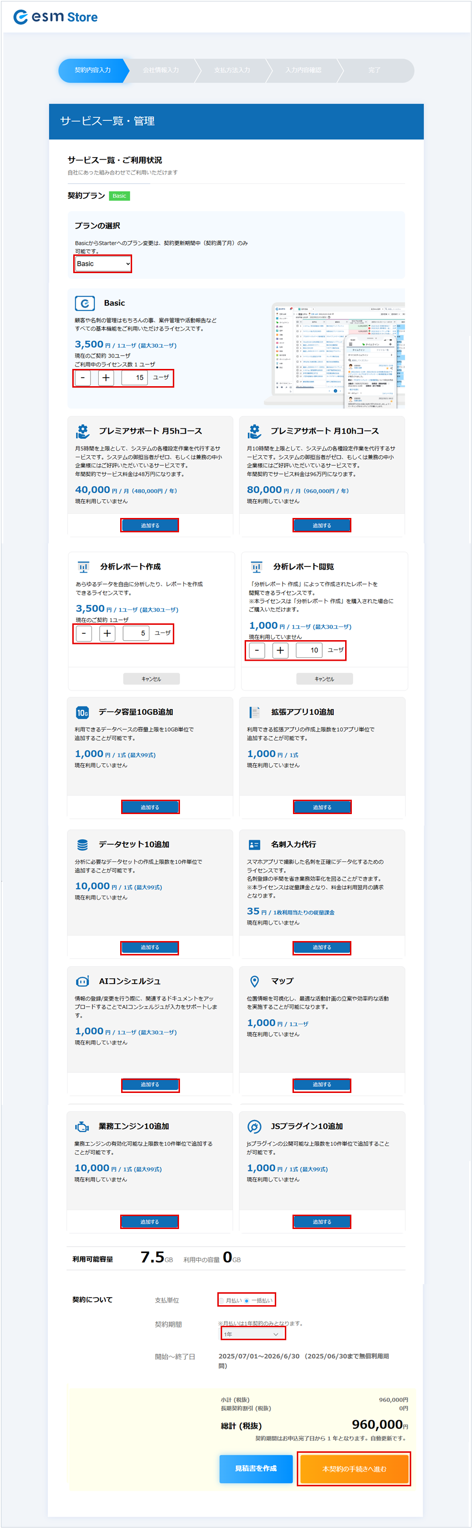The image size is (472, 1528).
Task: Click the 分析レポート閲覧 chart icon
Action: pyautogui.click(x=256, y=567)
